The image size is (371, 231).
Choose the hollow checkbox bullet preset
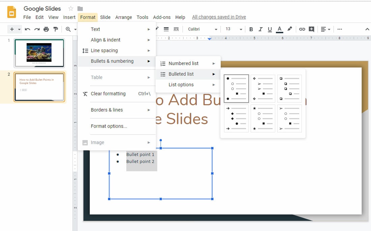(x=290, y=89)
